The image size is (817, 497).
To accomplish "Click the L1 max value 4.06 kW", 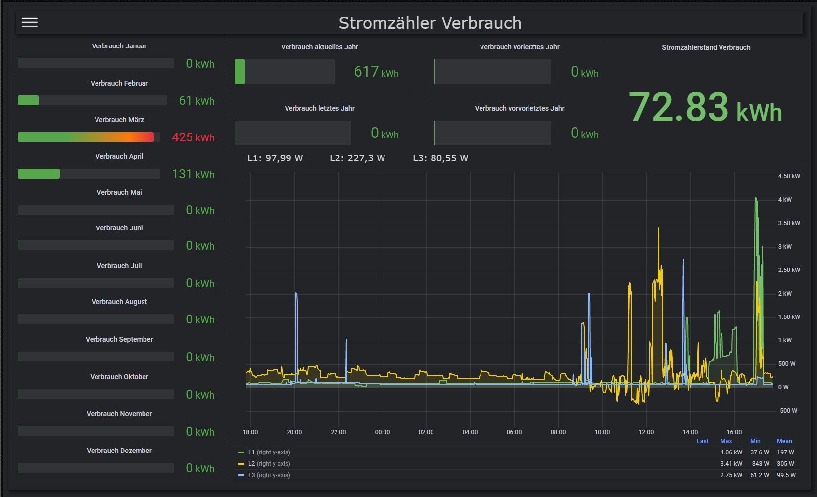I will (731, 452).
